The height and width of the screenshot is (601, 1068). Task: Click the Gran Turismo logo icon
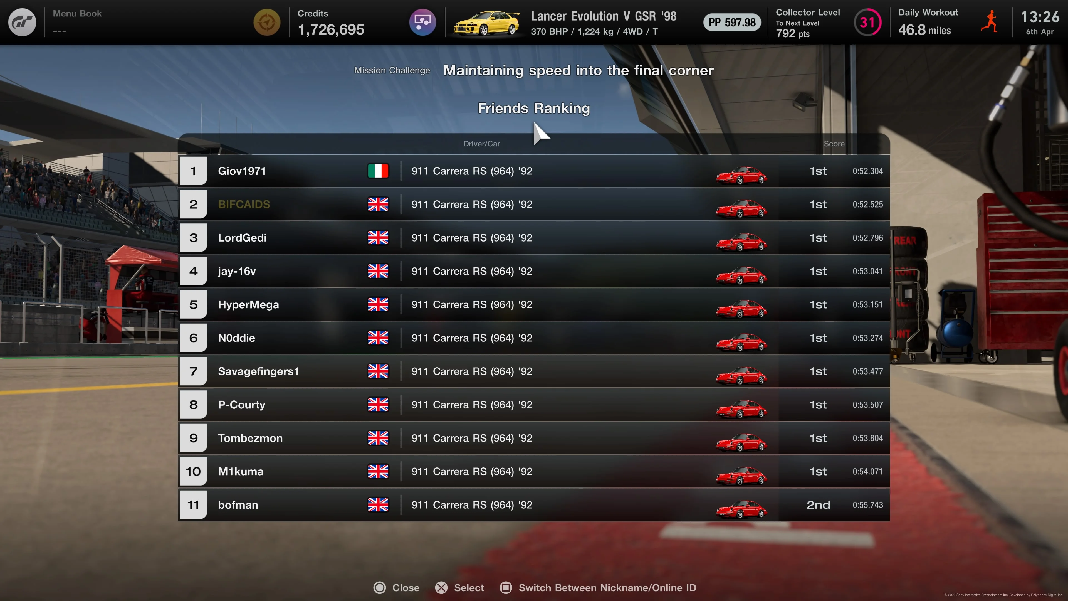[x=22, y=22]
